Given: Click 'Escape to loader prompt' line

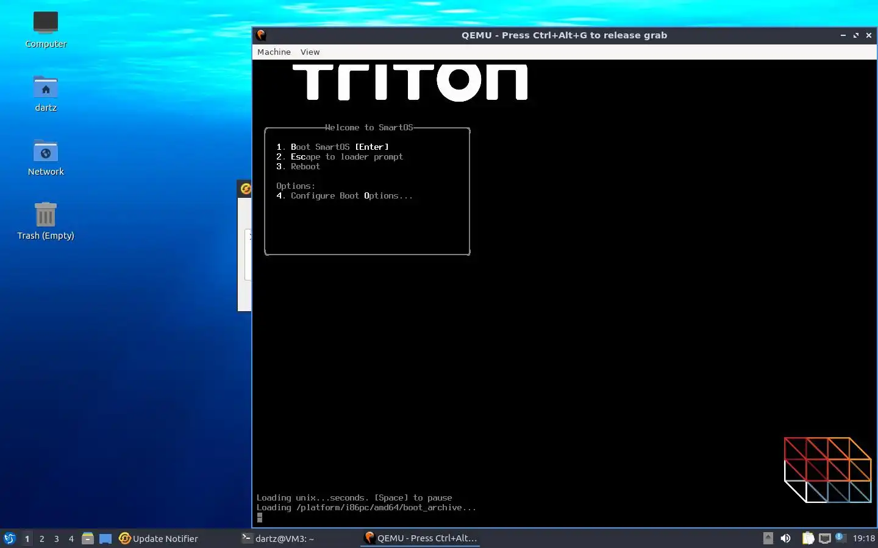Looking at the screenshot, I should click(340, 156).
